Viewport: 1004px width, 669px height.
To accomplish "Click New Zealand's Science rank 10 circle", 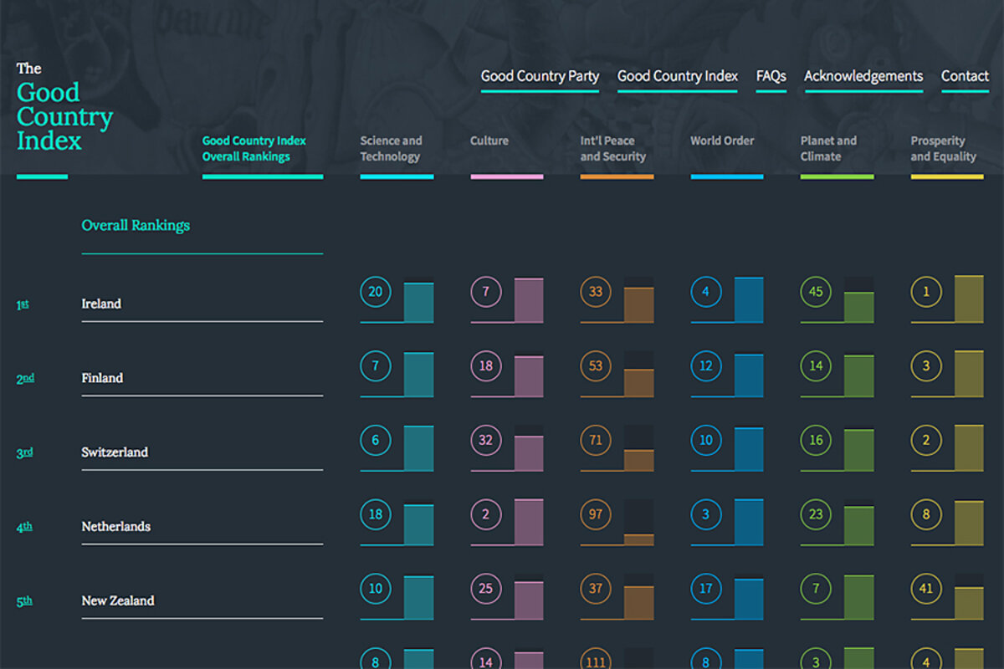I will pyautogui.click(x=376, y=589).
